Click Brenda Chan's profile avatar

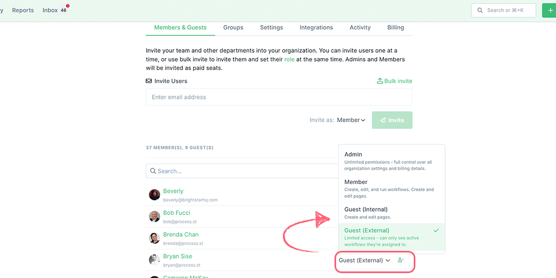pyautogui.click(x=154, y=238)
